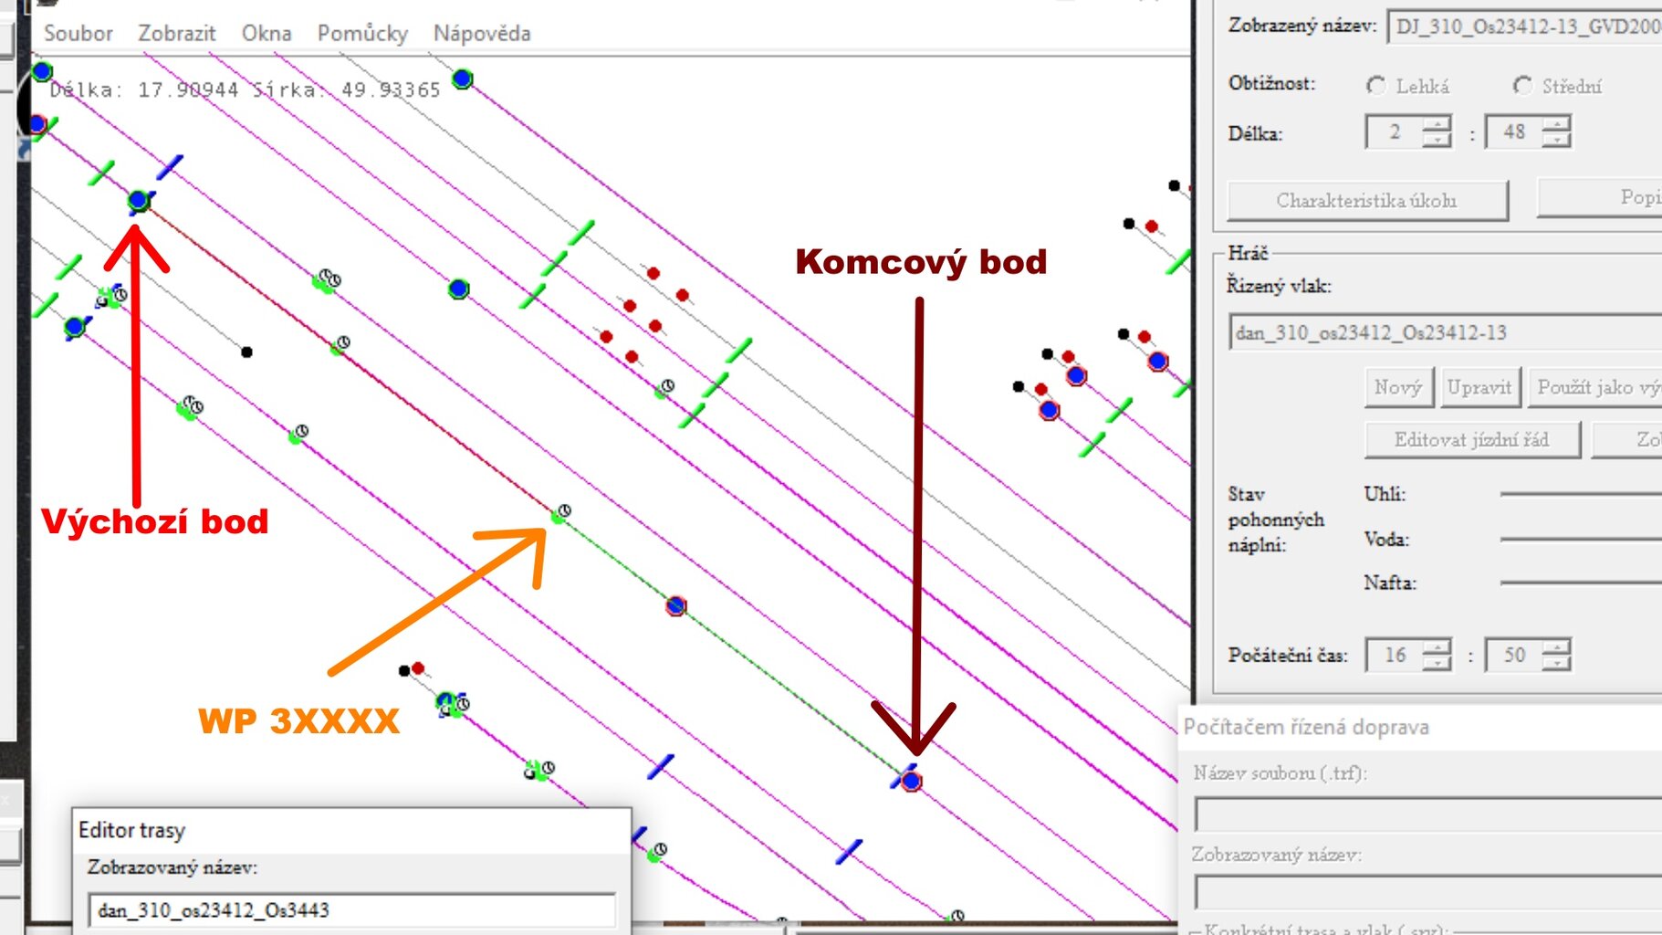Click the Nový button under Řízený vlak

coord(1398,387)
